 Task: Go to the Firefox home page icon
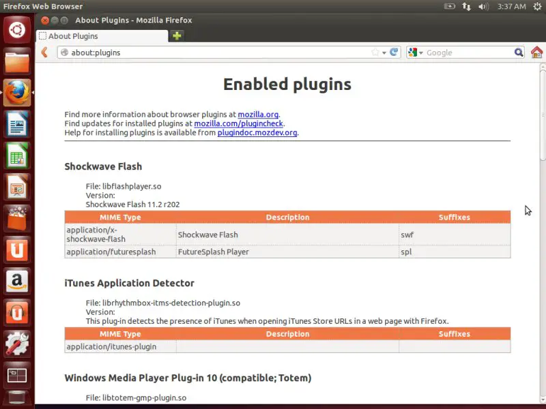(x=536, y=52)
